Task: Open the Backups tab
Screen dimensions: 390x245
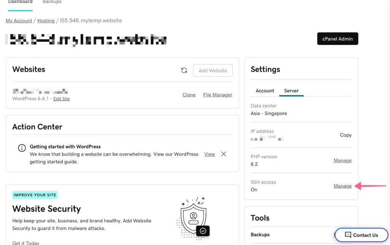Action: point(52,2)
